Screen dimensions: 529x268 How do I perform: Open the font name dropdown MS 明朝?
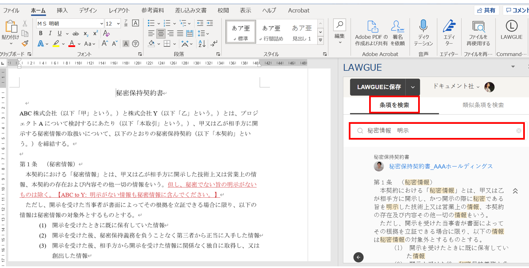(70, 24)
